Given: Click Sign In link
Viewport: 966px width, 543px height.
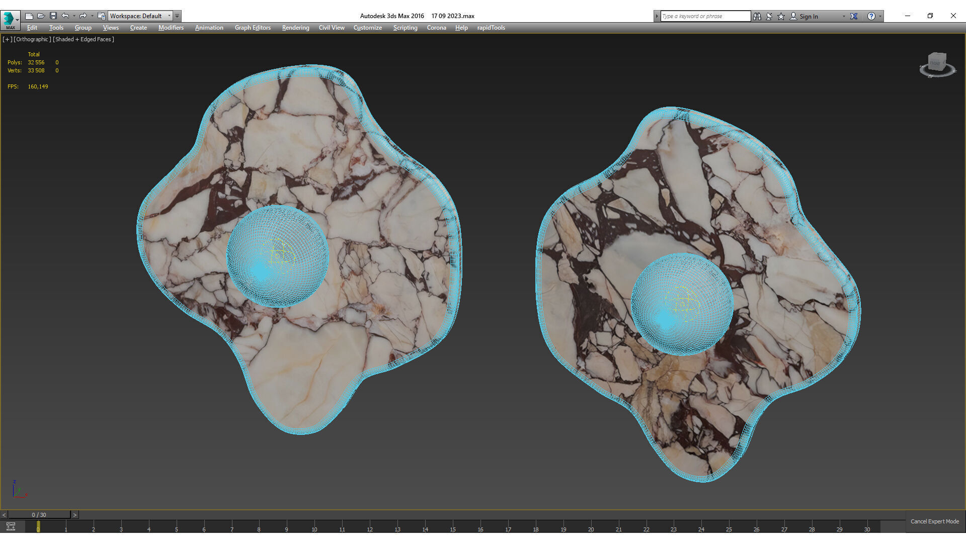Looking at the screenshot, I should click(x=809, y=16).
